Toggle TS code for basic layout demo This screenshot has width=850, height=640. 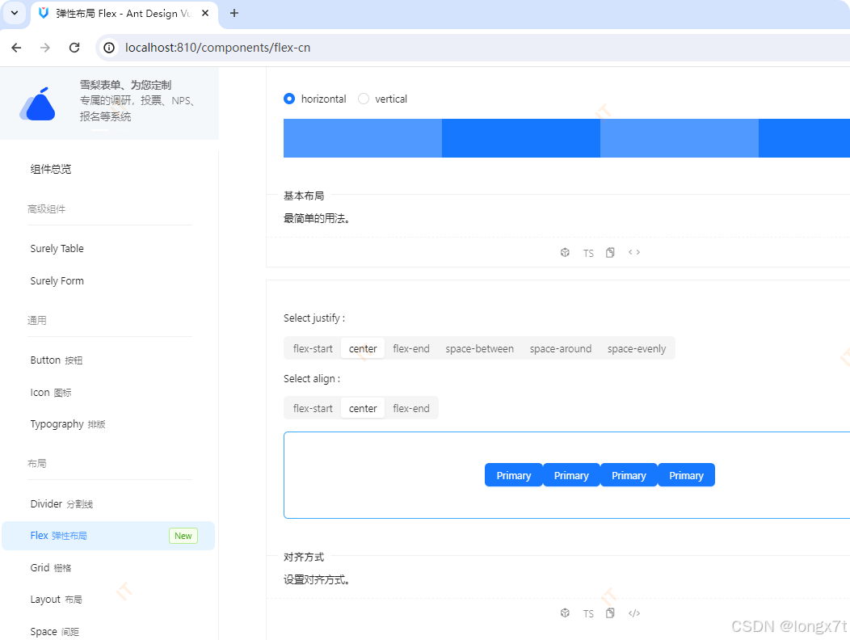click(x=588, y=253)
